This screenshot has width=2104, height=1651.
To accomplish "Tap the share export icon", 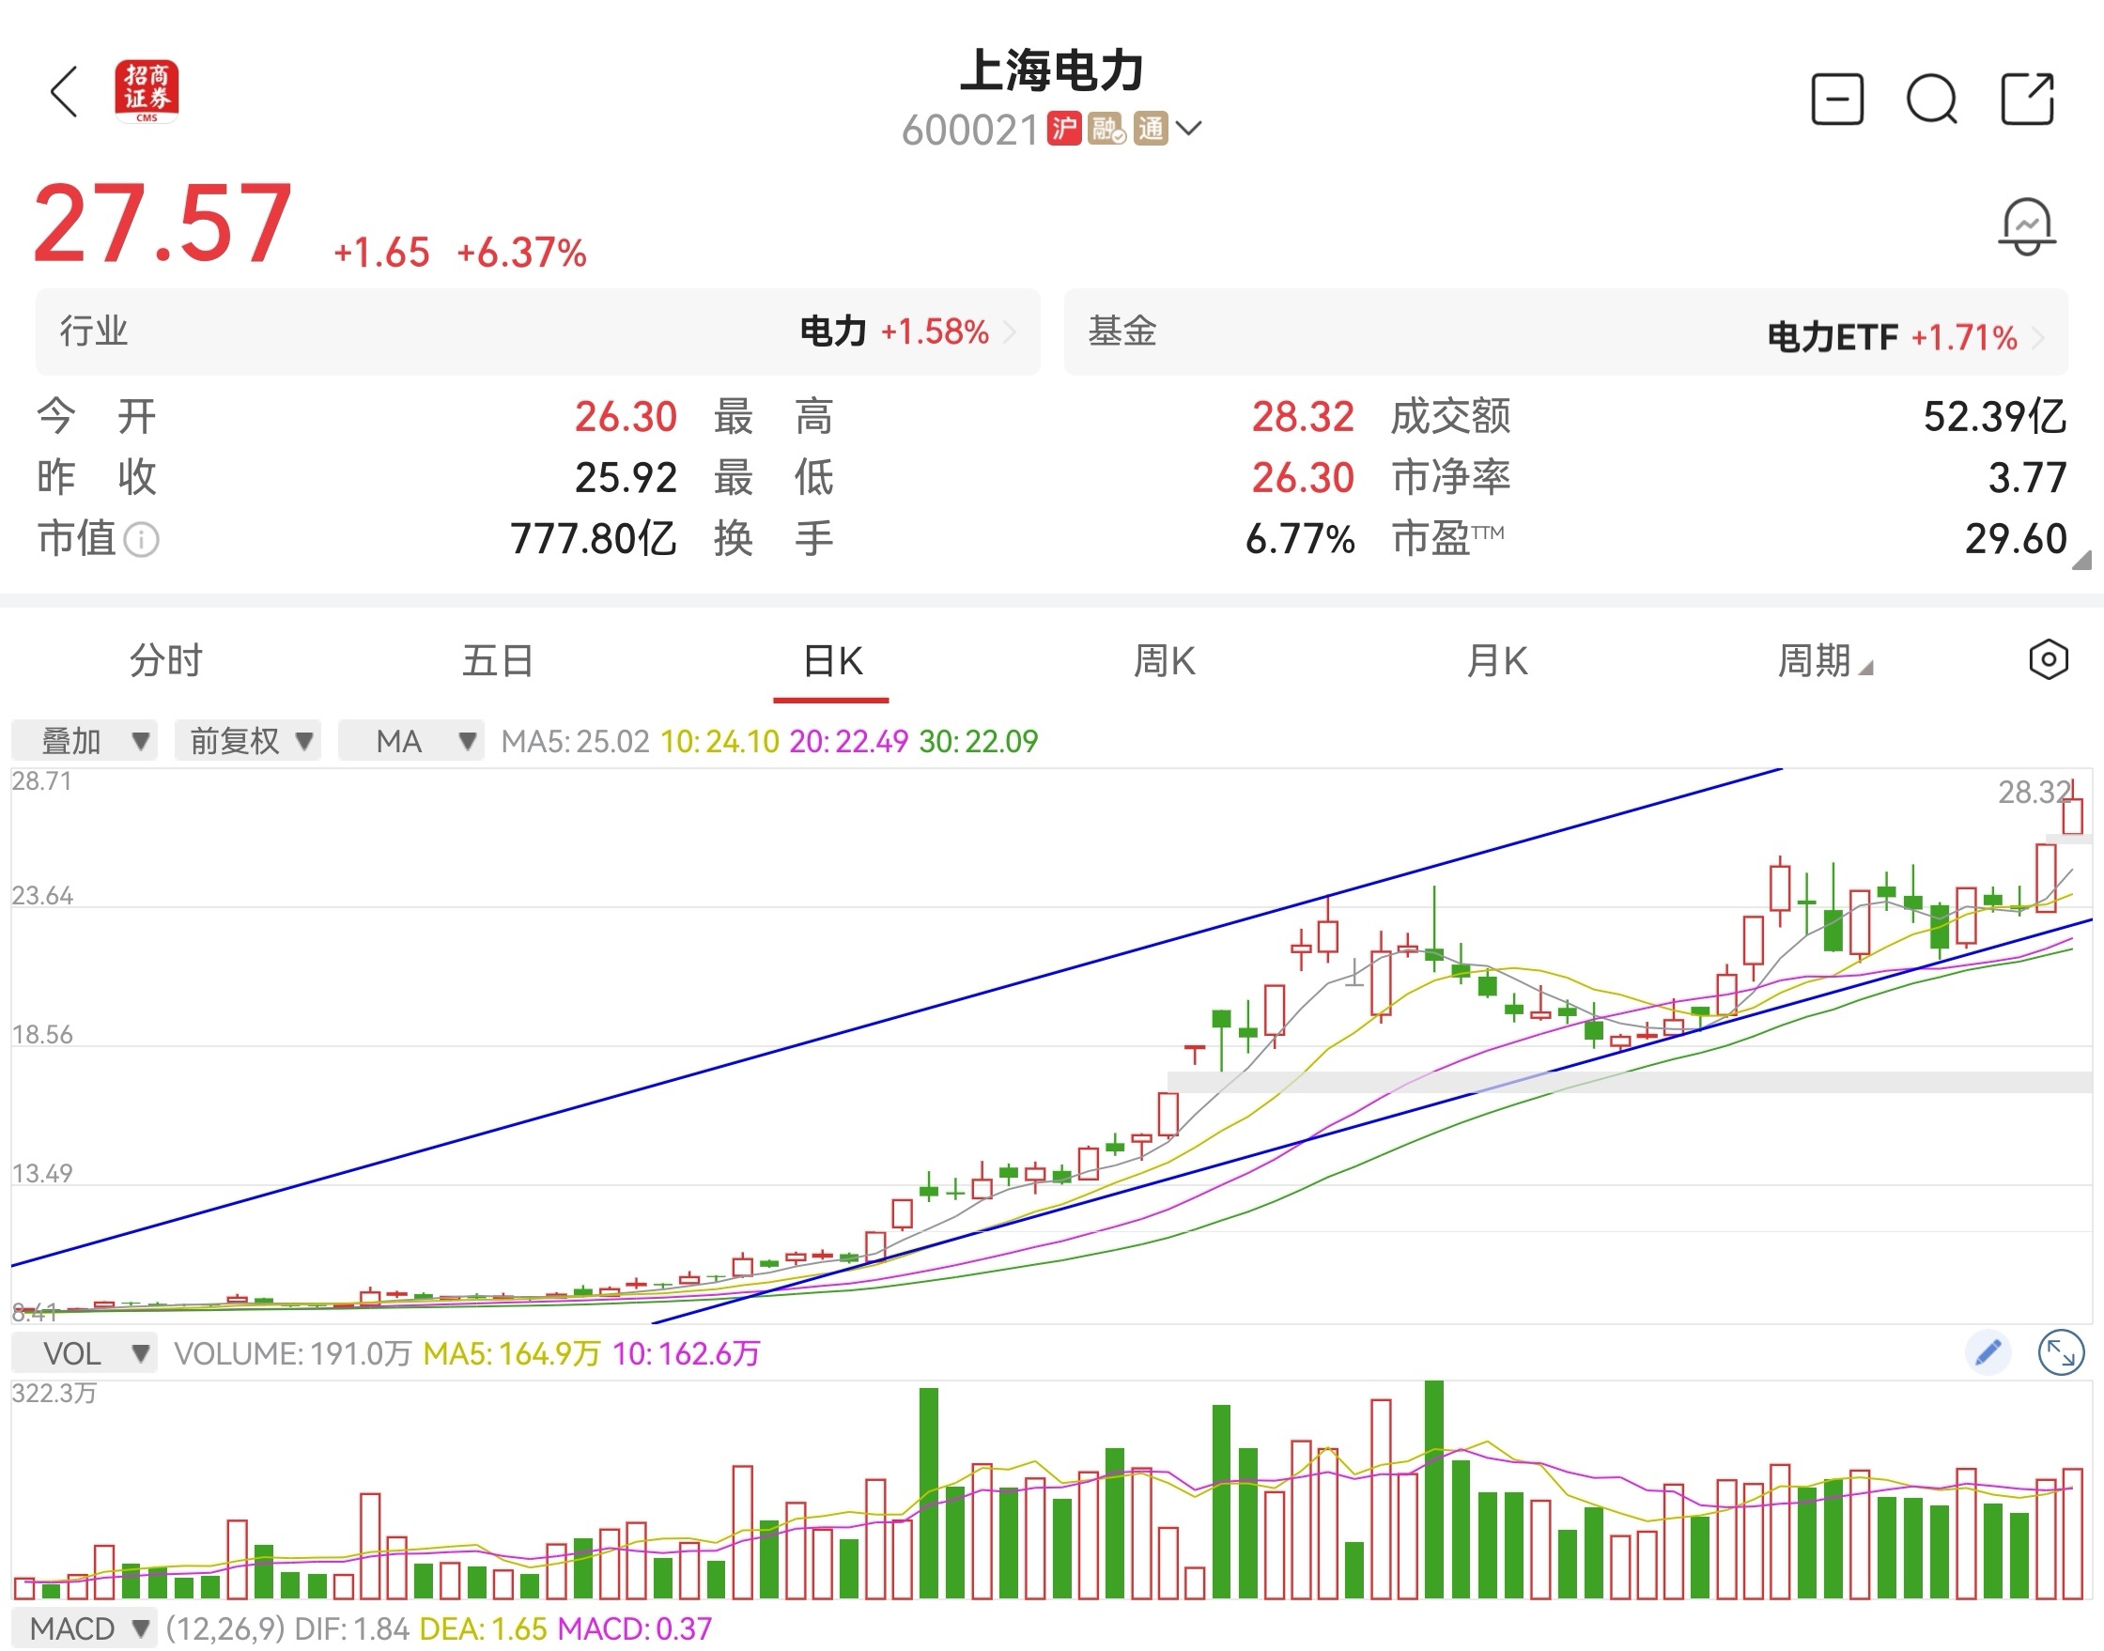I will pos(2027,99).
